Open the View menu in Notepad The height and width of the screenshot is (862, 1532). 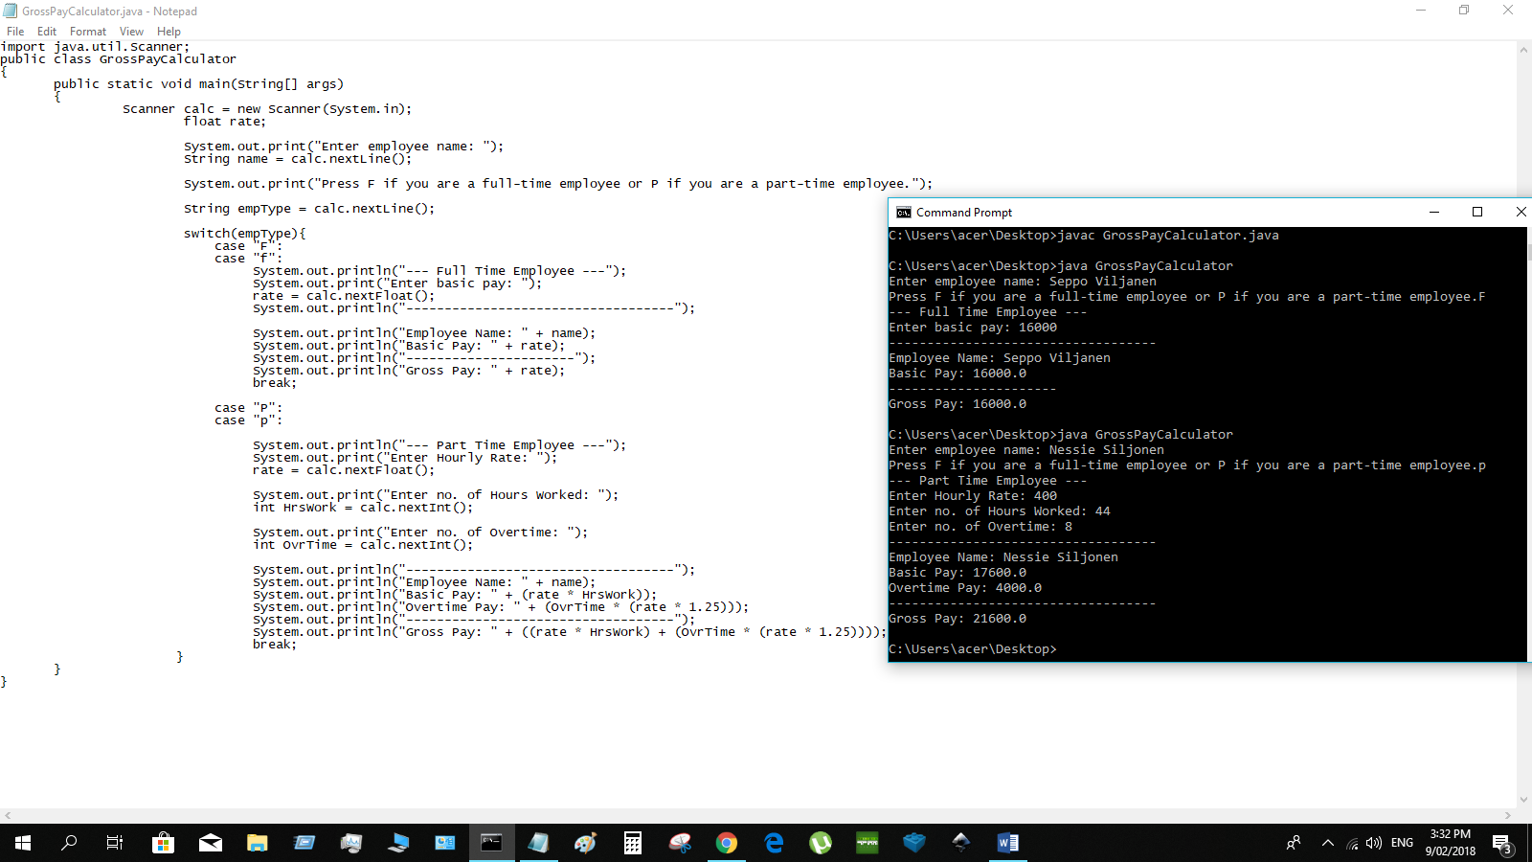[131, 32]
